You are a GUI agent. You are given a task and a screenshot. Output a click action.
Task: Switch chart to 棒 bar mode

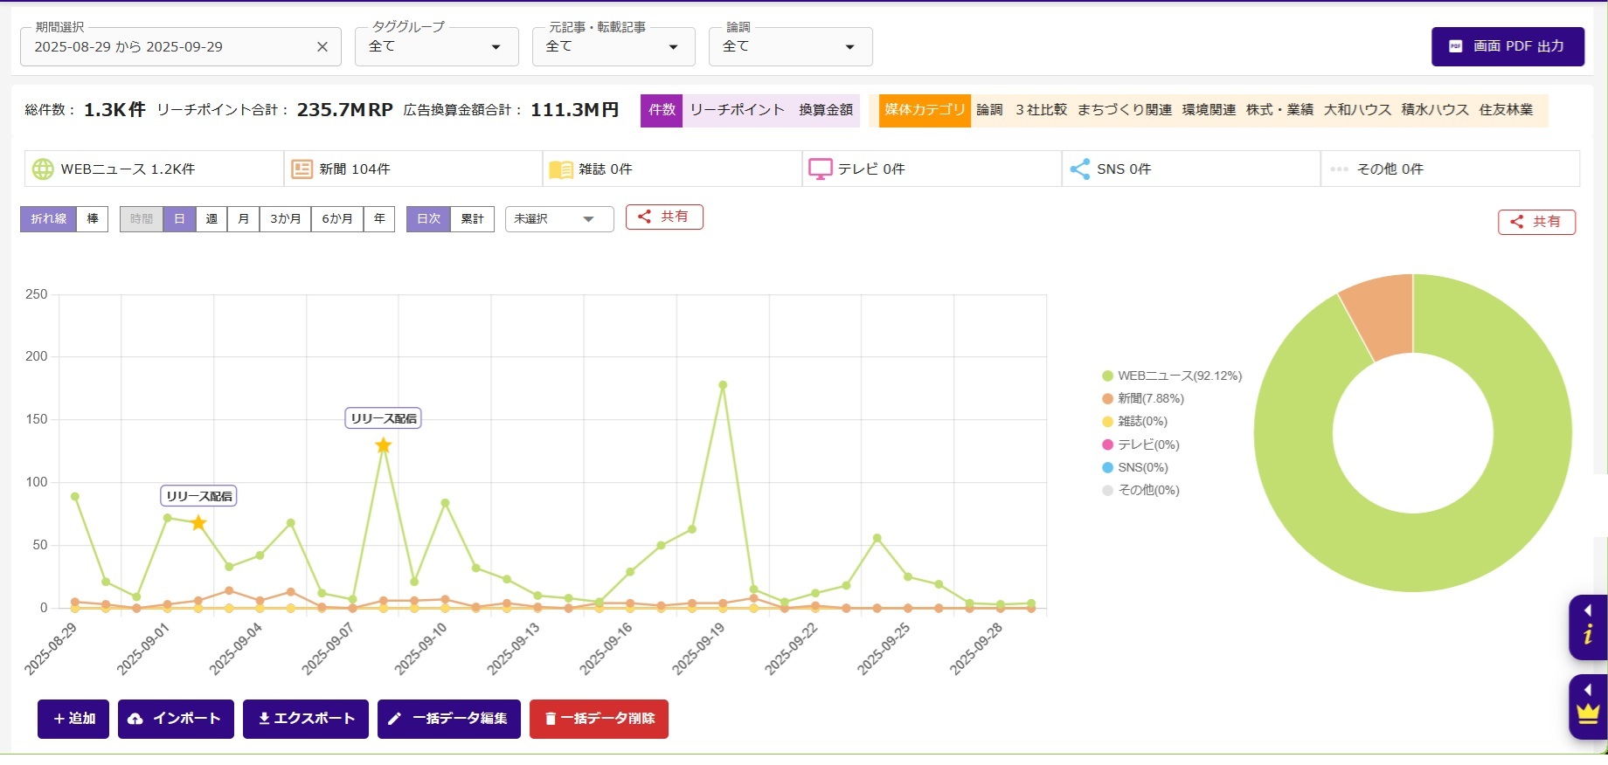coord(93,219)
